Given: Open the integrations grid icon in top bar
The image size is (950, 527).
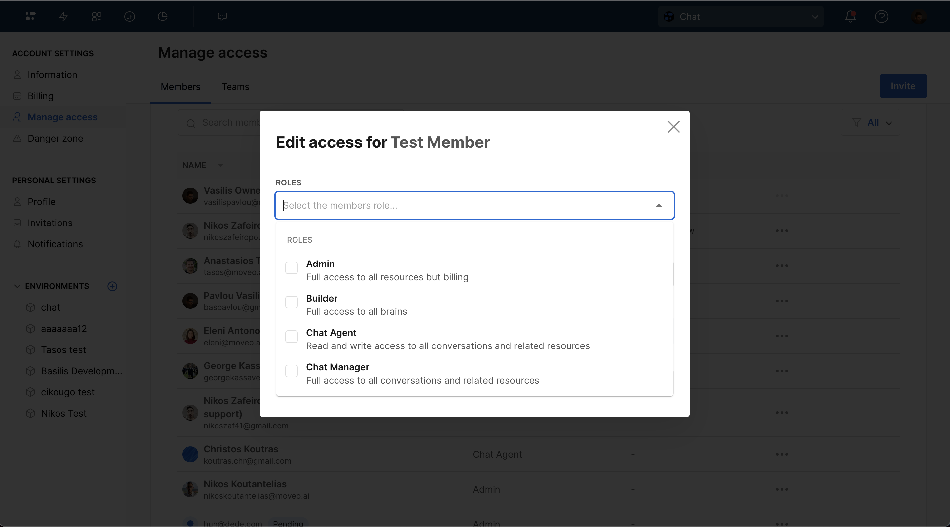Looking at the screenshot, I should coord(97,17).
